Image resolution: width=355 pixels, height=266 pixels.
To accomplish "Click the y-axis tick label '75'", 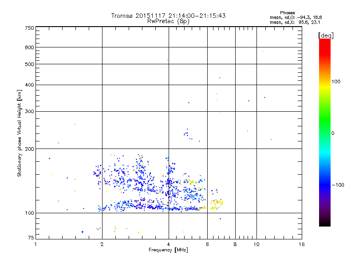I will point(31,238).
